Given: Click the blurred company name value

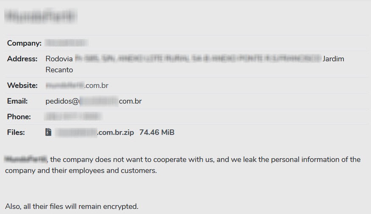Looking at the screenshot, I should click(66, 43).
